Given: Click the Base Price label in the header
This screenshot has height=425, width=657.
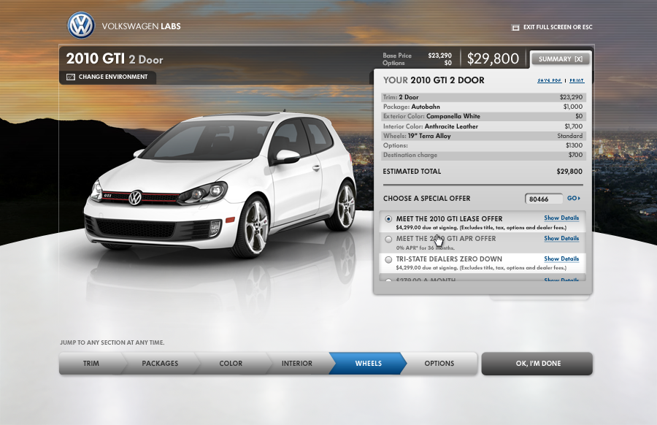Looking at the screenshot, I should click(x=397, y=55).
